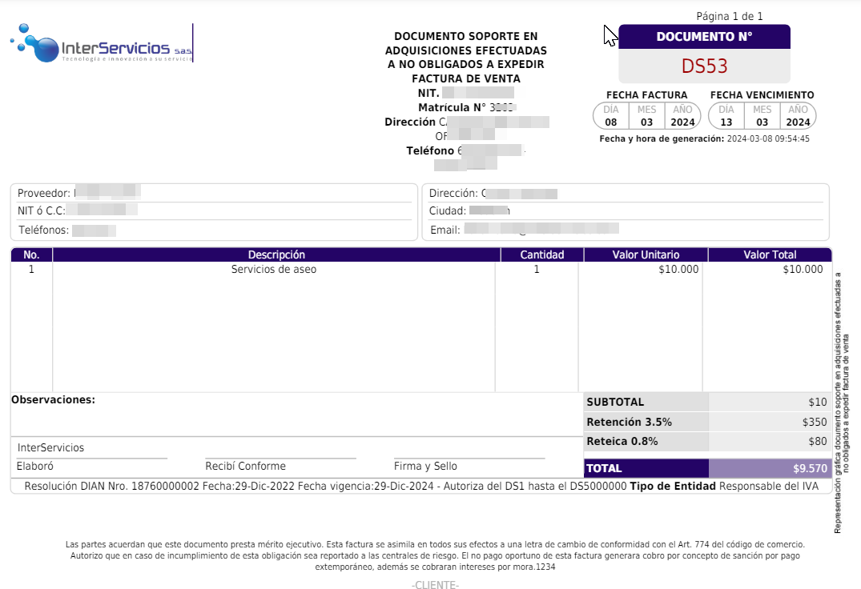The width and height of the screenshot is (861, 589).
Task: Click the DOCUMENTO N° purple header
Action: click(704, 37)
